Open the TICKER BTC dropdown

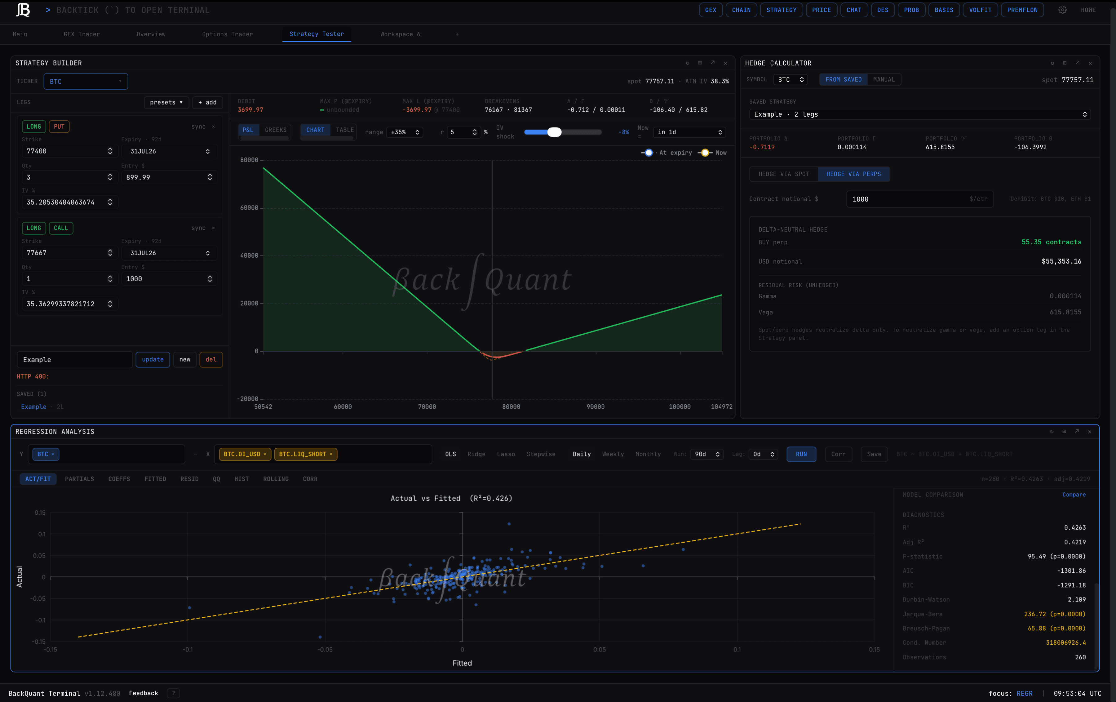[x=86, y=81]
